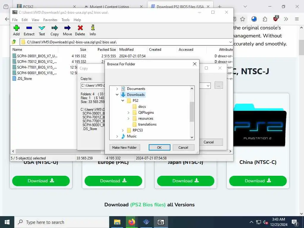Select the QtPlugins folder in tree
This screenshot has height=228, width=304.
click(x=146, y=113)
